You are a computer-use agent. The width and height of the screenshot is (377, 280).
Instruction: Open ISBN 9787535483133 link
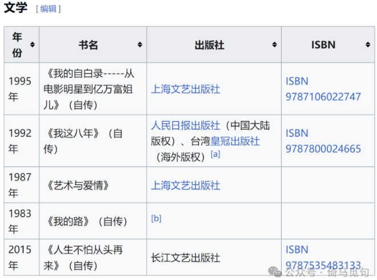pos(323,257)
